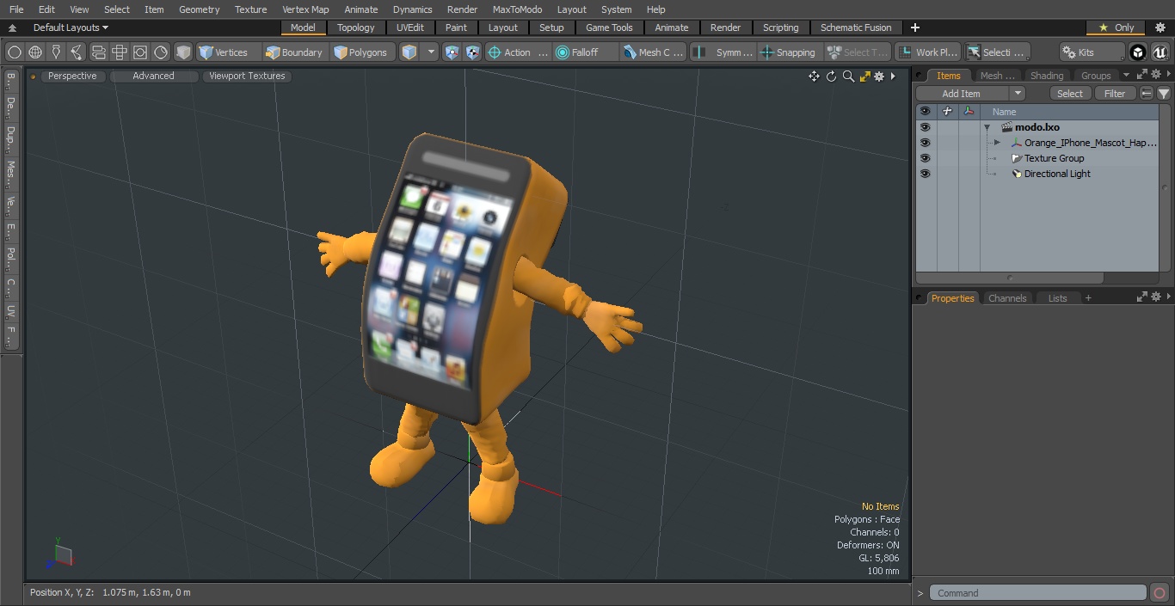The height and width of the screenshot is (606, 1175).
Task: Open the Add Item dropdown arrow
Action: click(1018, 94)
